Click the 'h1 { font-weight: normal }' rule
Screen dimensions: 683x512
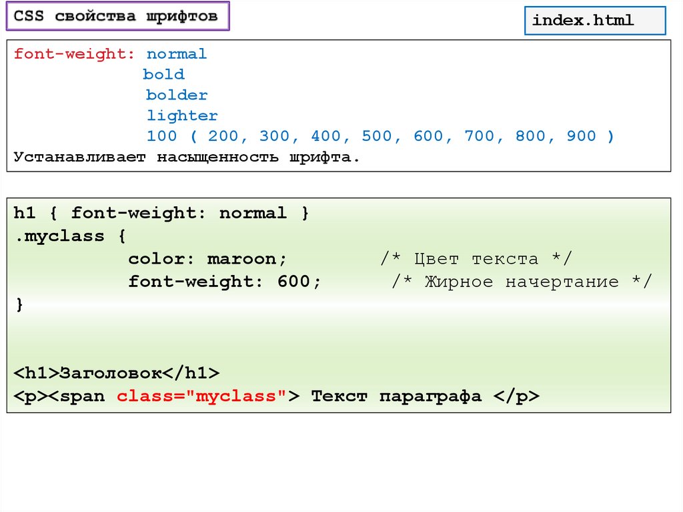click(x=161, y=213)
